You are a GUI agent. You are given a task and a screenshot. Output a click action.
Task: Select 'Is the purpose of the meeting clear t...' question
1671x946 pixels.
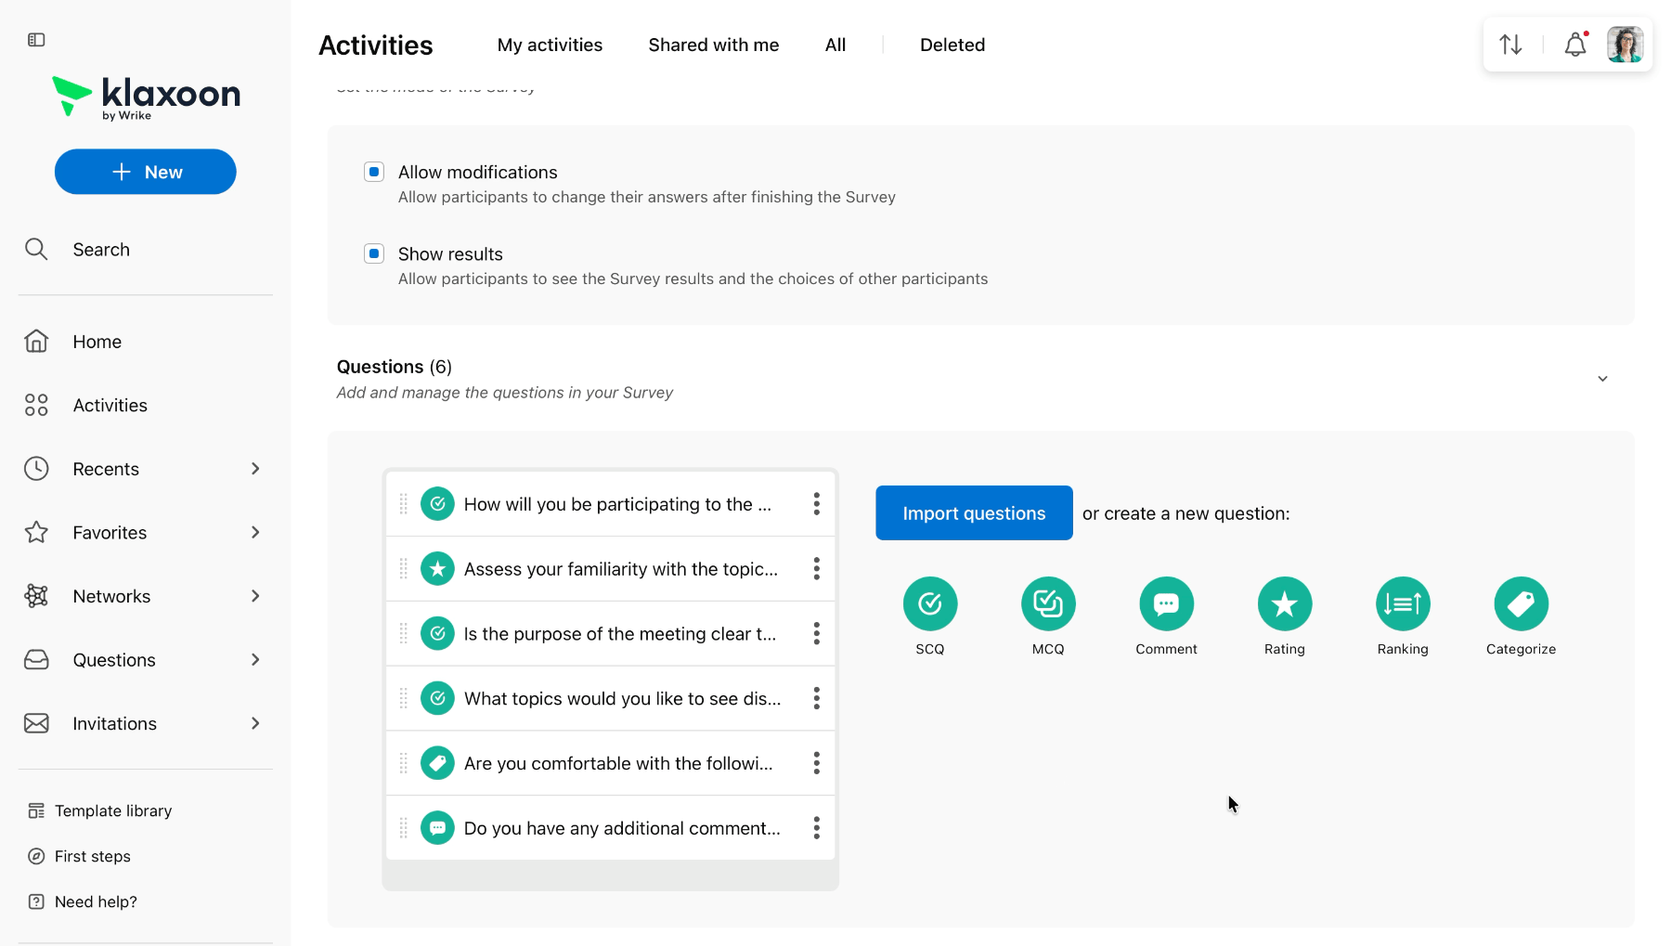click(x=610, y=634)
